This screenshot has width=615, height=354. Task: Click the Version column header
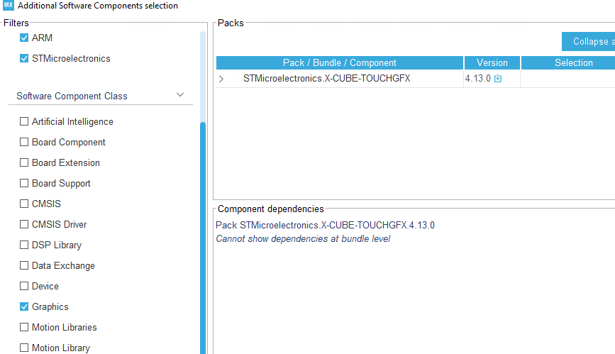pyautogui.click(x=492, y=63)
